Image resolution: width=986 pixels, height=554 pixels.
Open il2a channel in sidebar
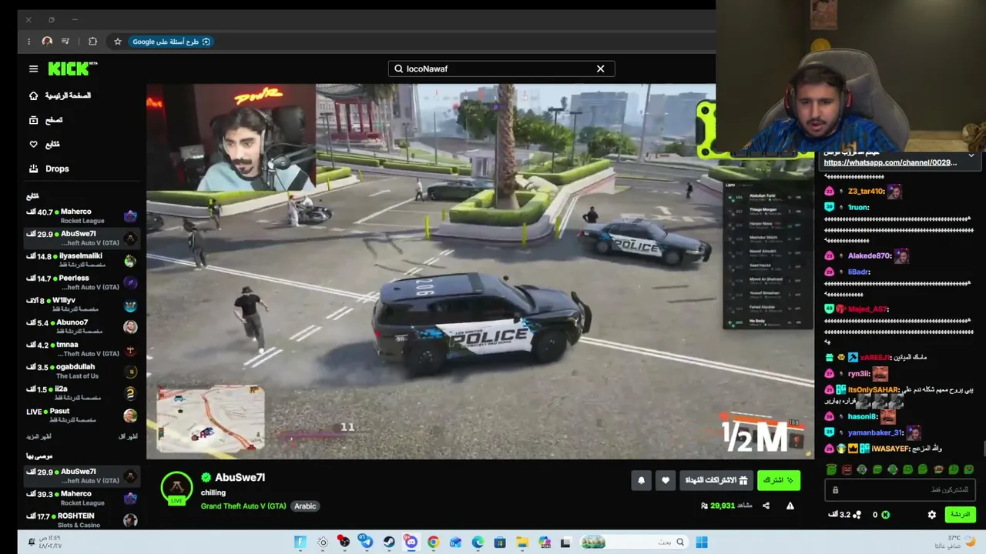(x=82, y=393)
